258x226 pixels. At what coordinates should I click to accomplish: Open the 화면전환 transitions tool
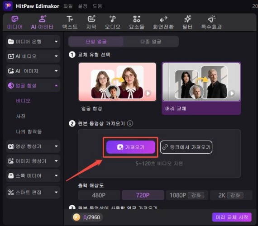coord(163,23)
